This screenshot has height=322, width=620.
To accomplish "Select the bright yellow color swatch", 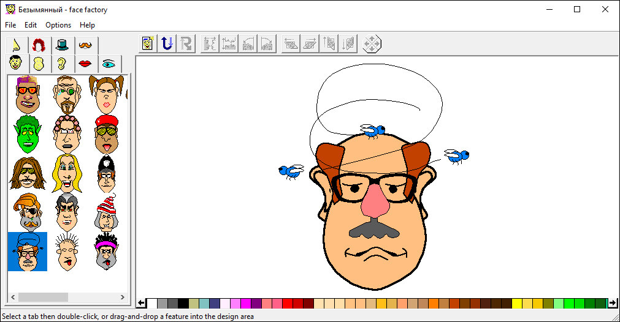I will tap(517, 304).
